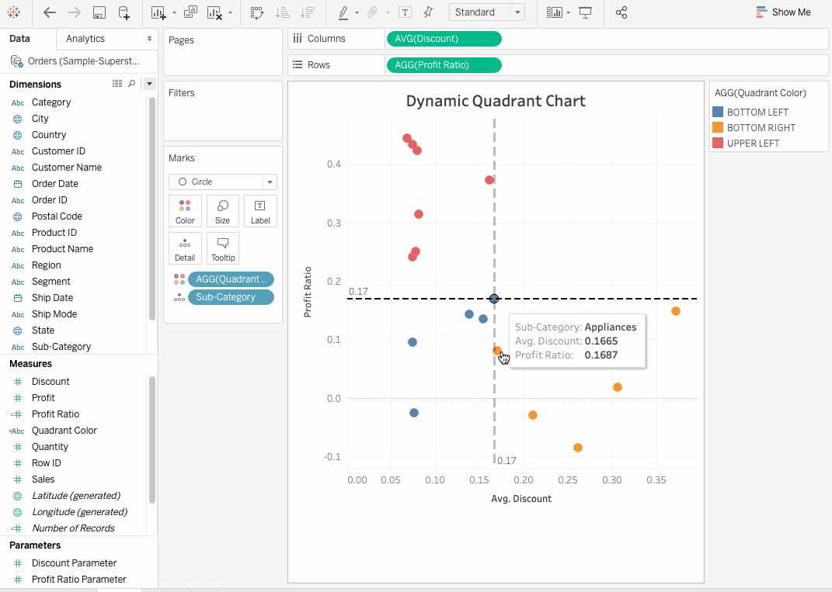
Task: Click the Dimensions search magnifier icon
Action: (x=131, y=83)
